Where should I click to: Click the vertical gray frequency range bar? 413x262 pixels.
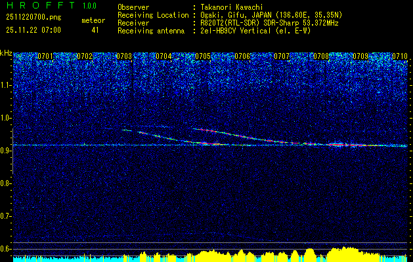[x=12, y=151]
